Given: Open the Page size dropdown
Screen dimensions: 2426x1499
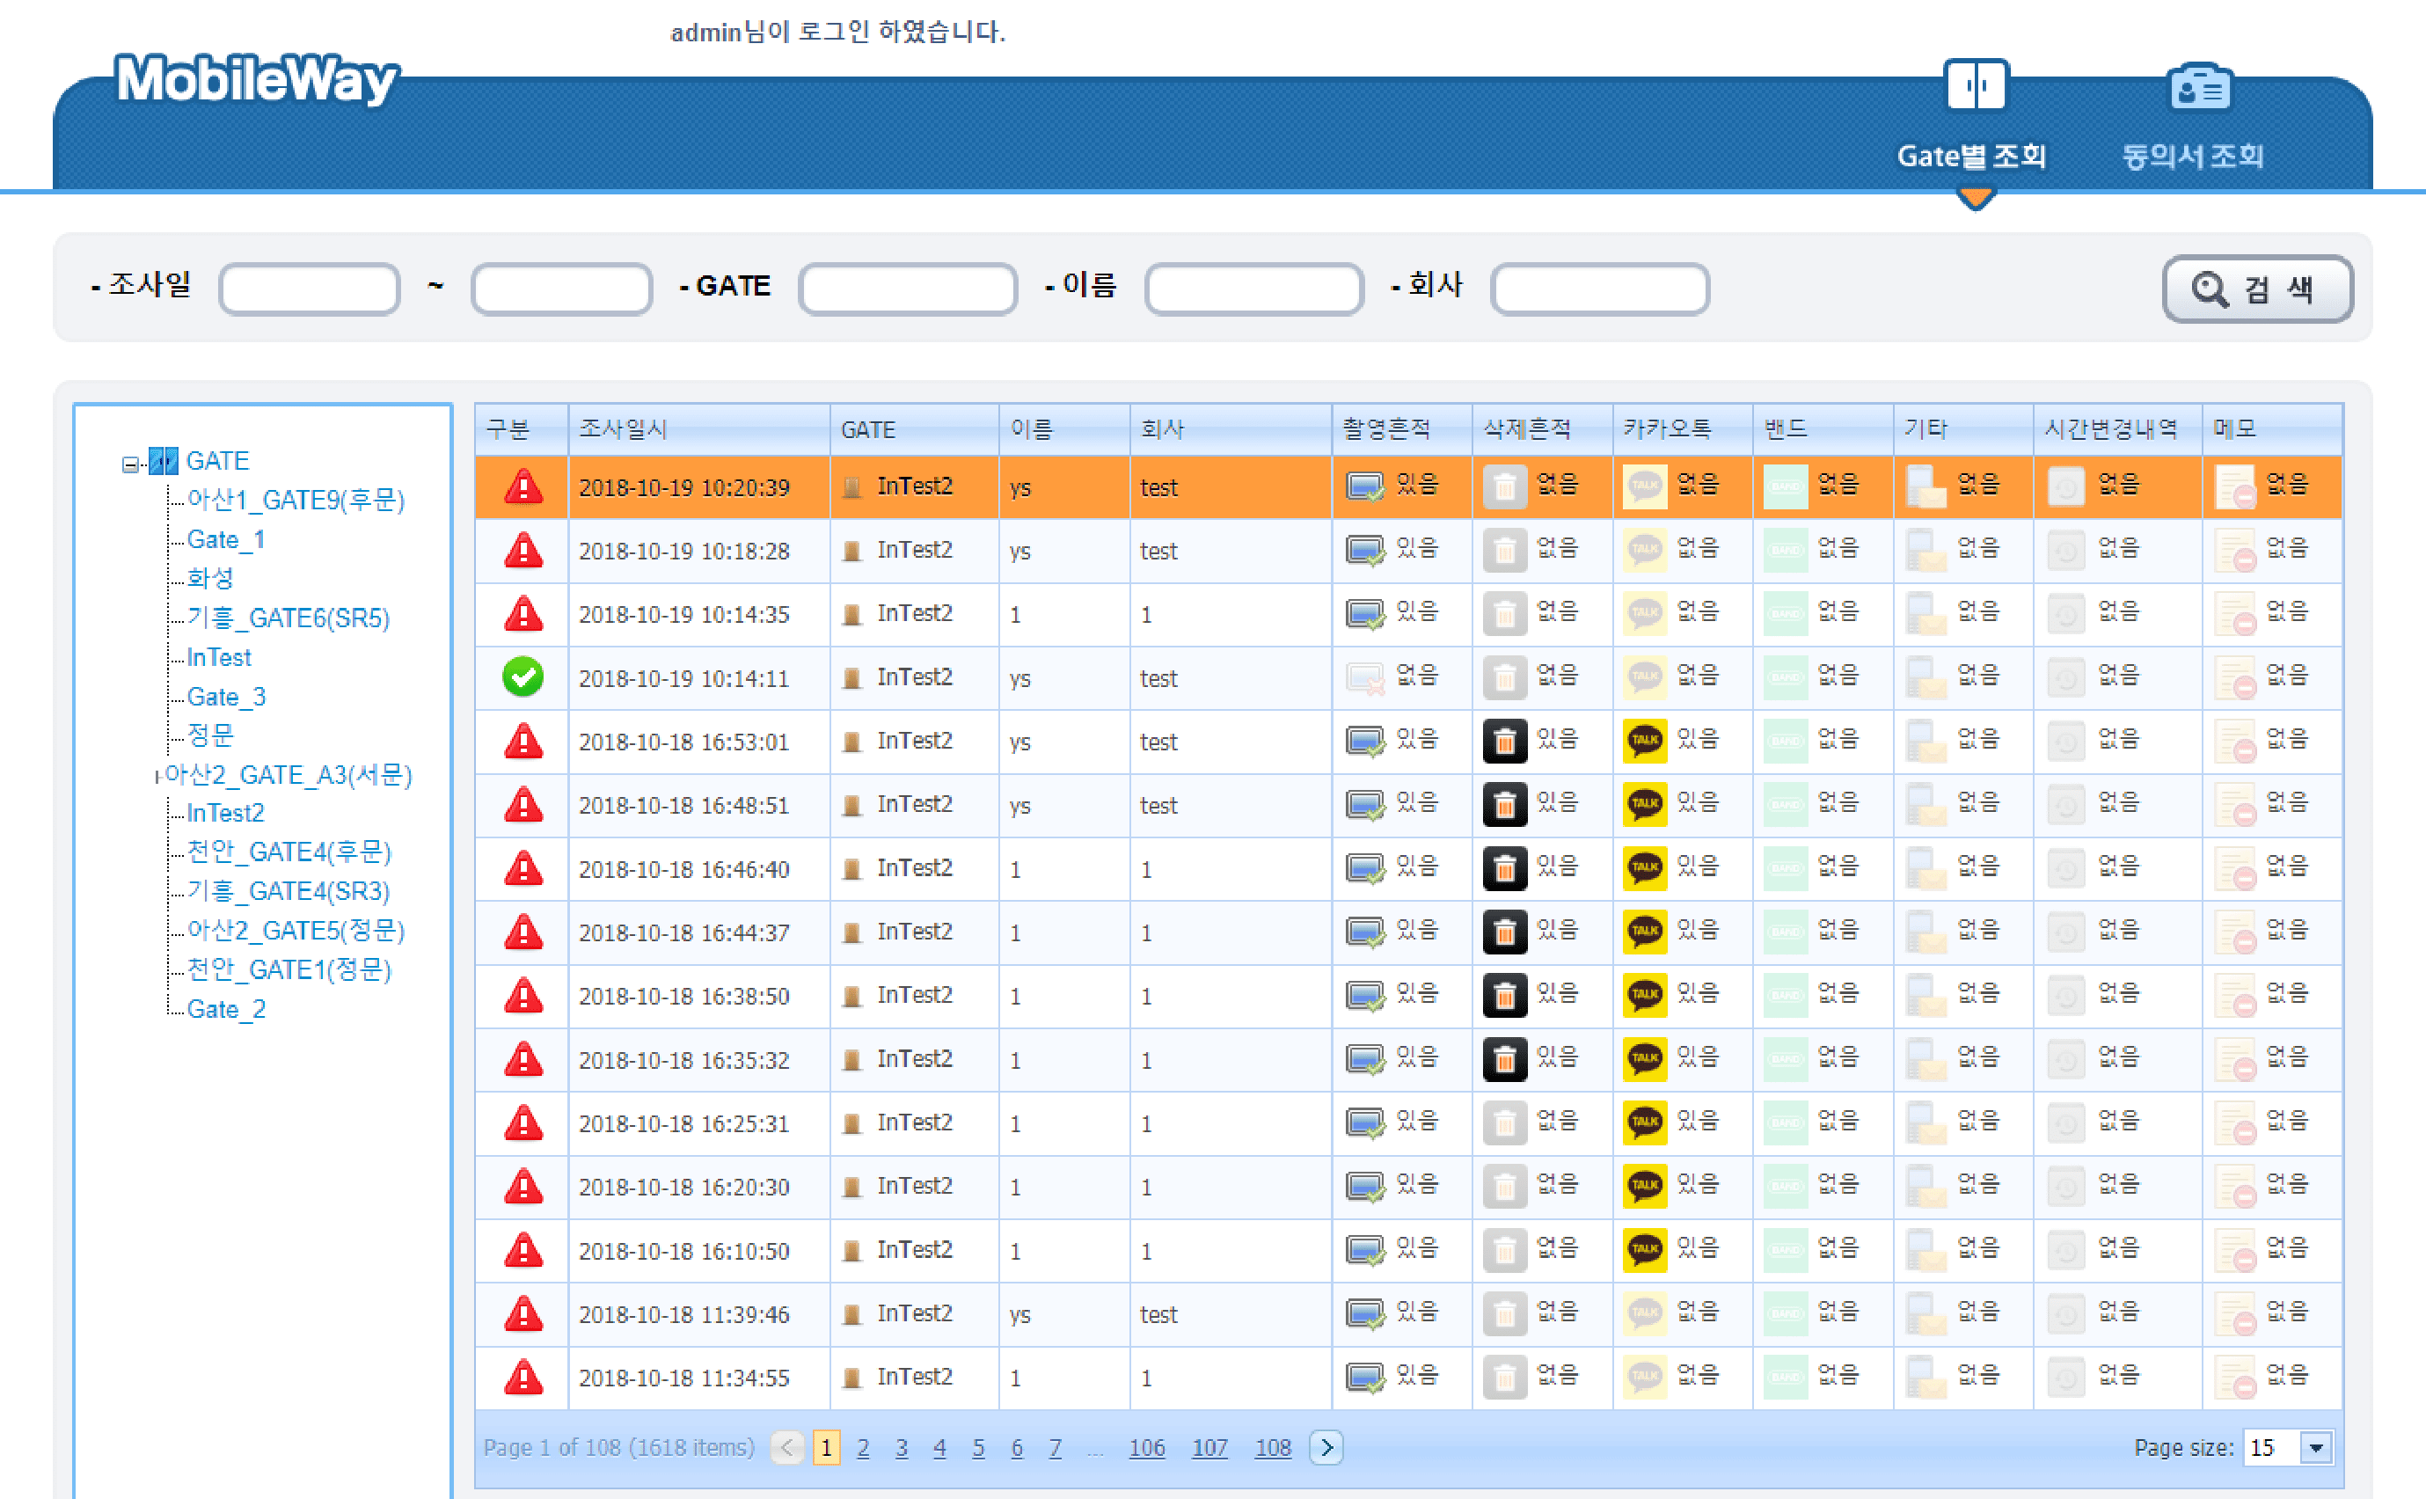Looking at the screenshot, I should pyautogui.click(x=2316, y=1447).
